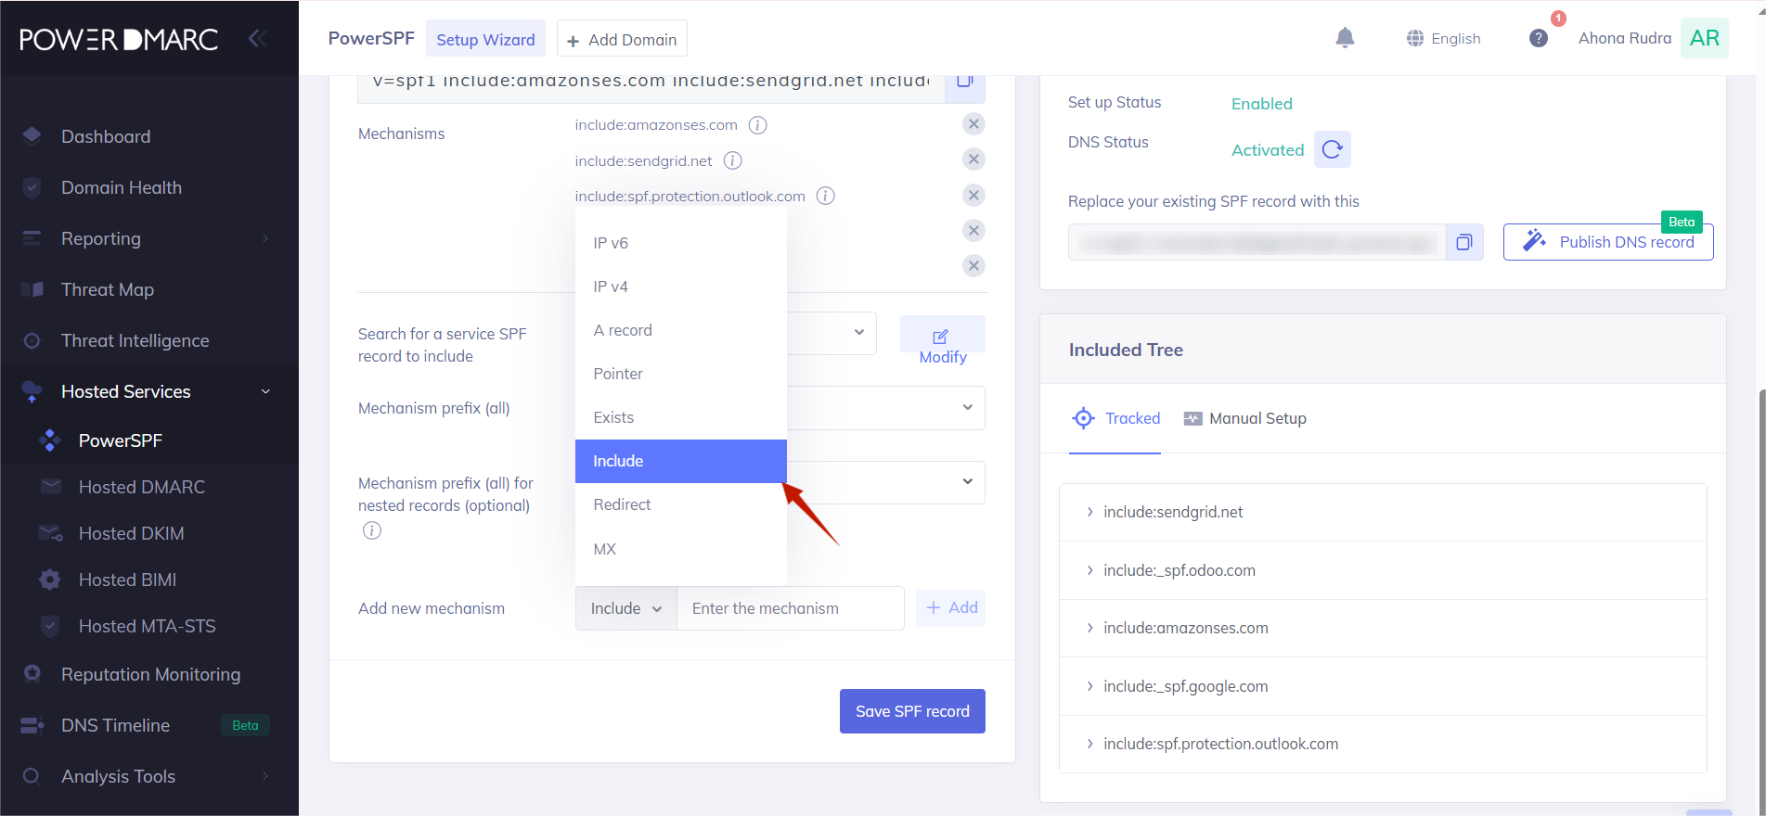Choose the IP v4 option
This screenshot has height=816, width=1766.
tap(611, 287)
